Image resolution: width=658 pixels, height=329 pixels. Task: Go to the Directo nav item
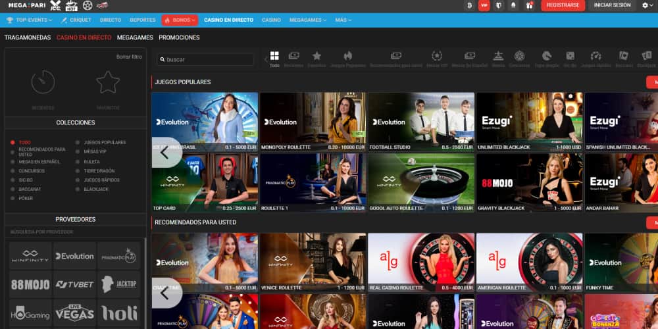click(x=111, y=20)
